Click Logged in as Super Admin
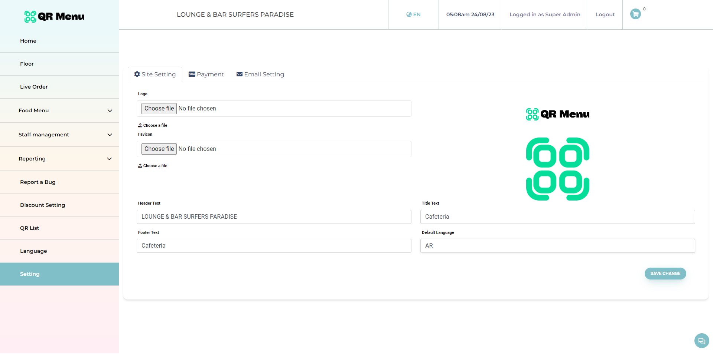Image resolution: width=713 pixels, height=354 pixels. [545, 14]
